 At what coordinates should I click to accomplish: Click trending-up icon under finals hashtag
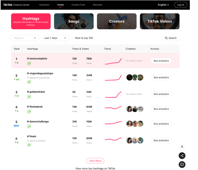[29, 145]
